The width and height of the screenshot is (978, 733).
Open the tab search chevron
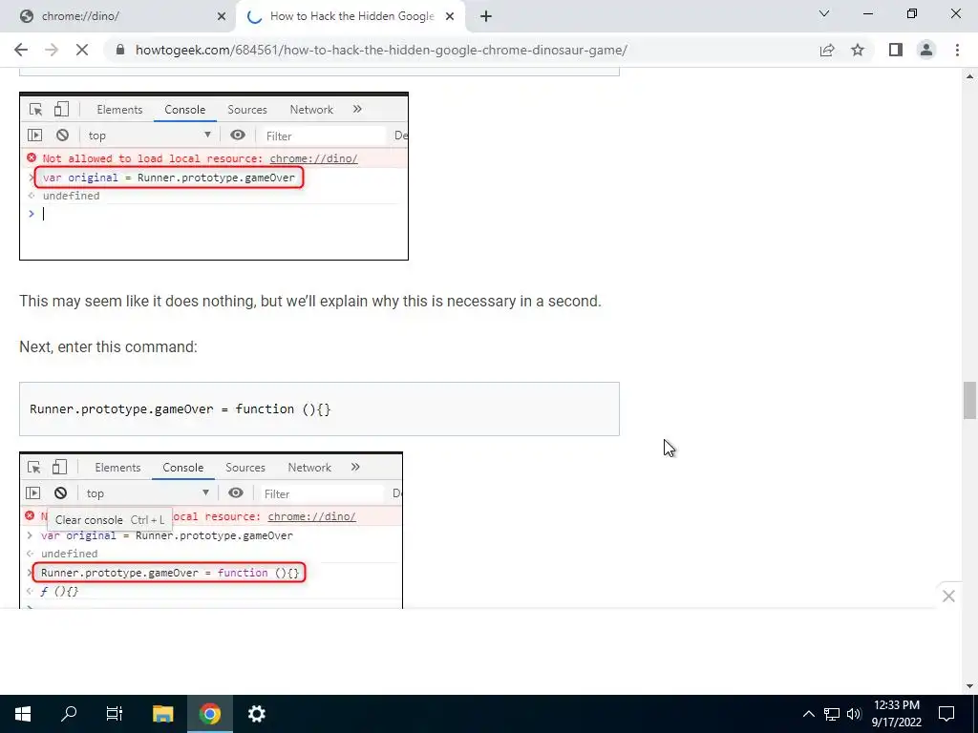point(824,13)
